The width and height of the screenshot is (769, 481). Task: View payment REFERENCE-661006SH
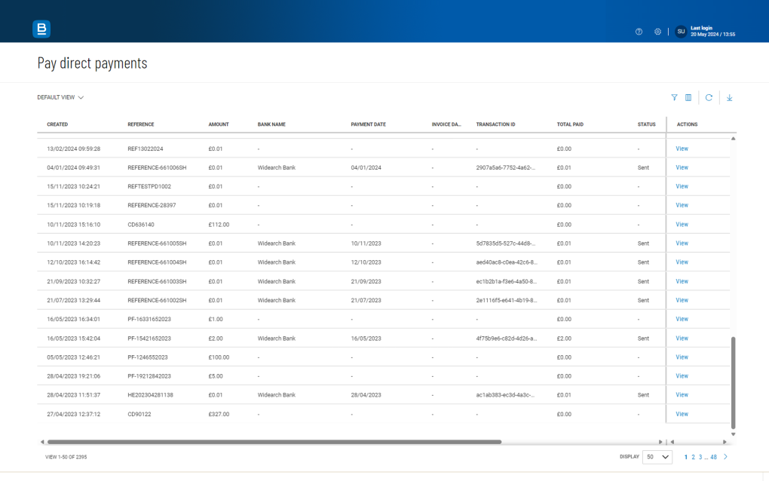pos(682,167)
